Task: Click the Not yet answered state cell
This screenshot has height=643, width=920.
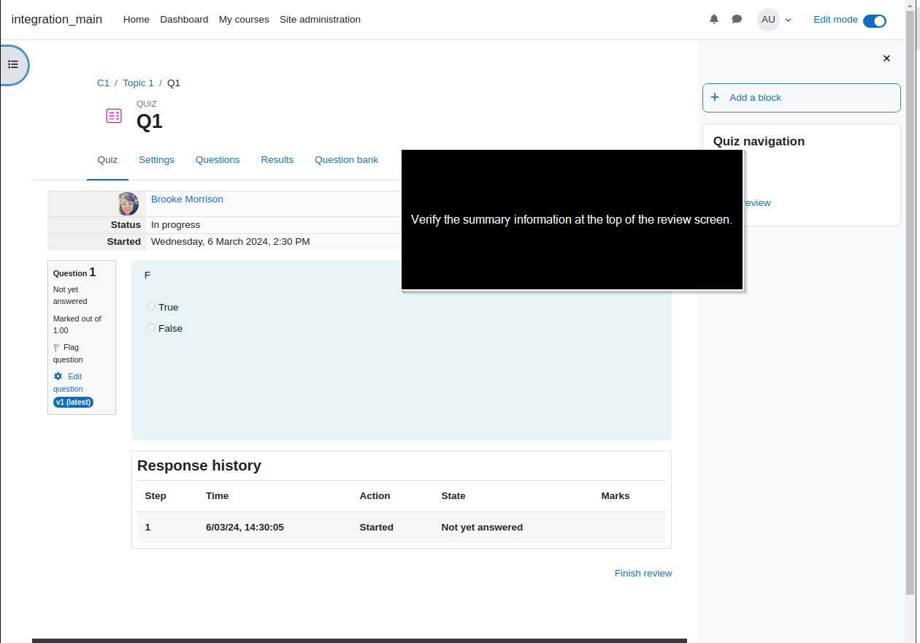Action: click(x=482, y=527)
